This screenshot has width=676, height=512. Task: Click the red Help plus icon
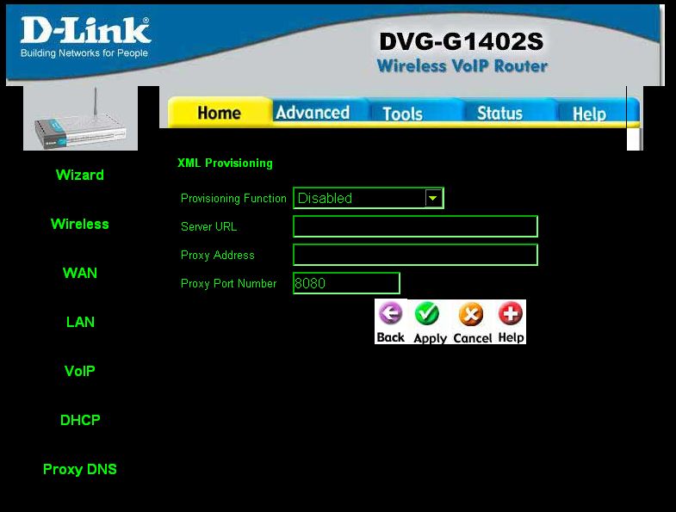(x=511, y=313)
